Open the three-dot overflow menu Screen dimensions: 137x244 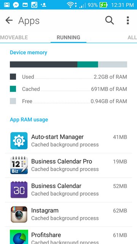pyautogui.click(x=128, y=20)
